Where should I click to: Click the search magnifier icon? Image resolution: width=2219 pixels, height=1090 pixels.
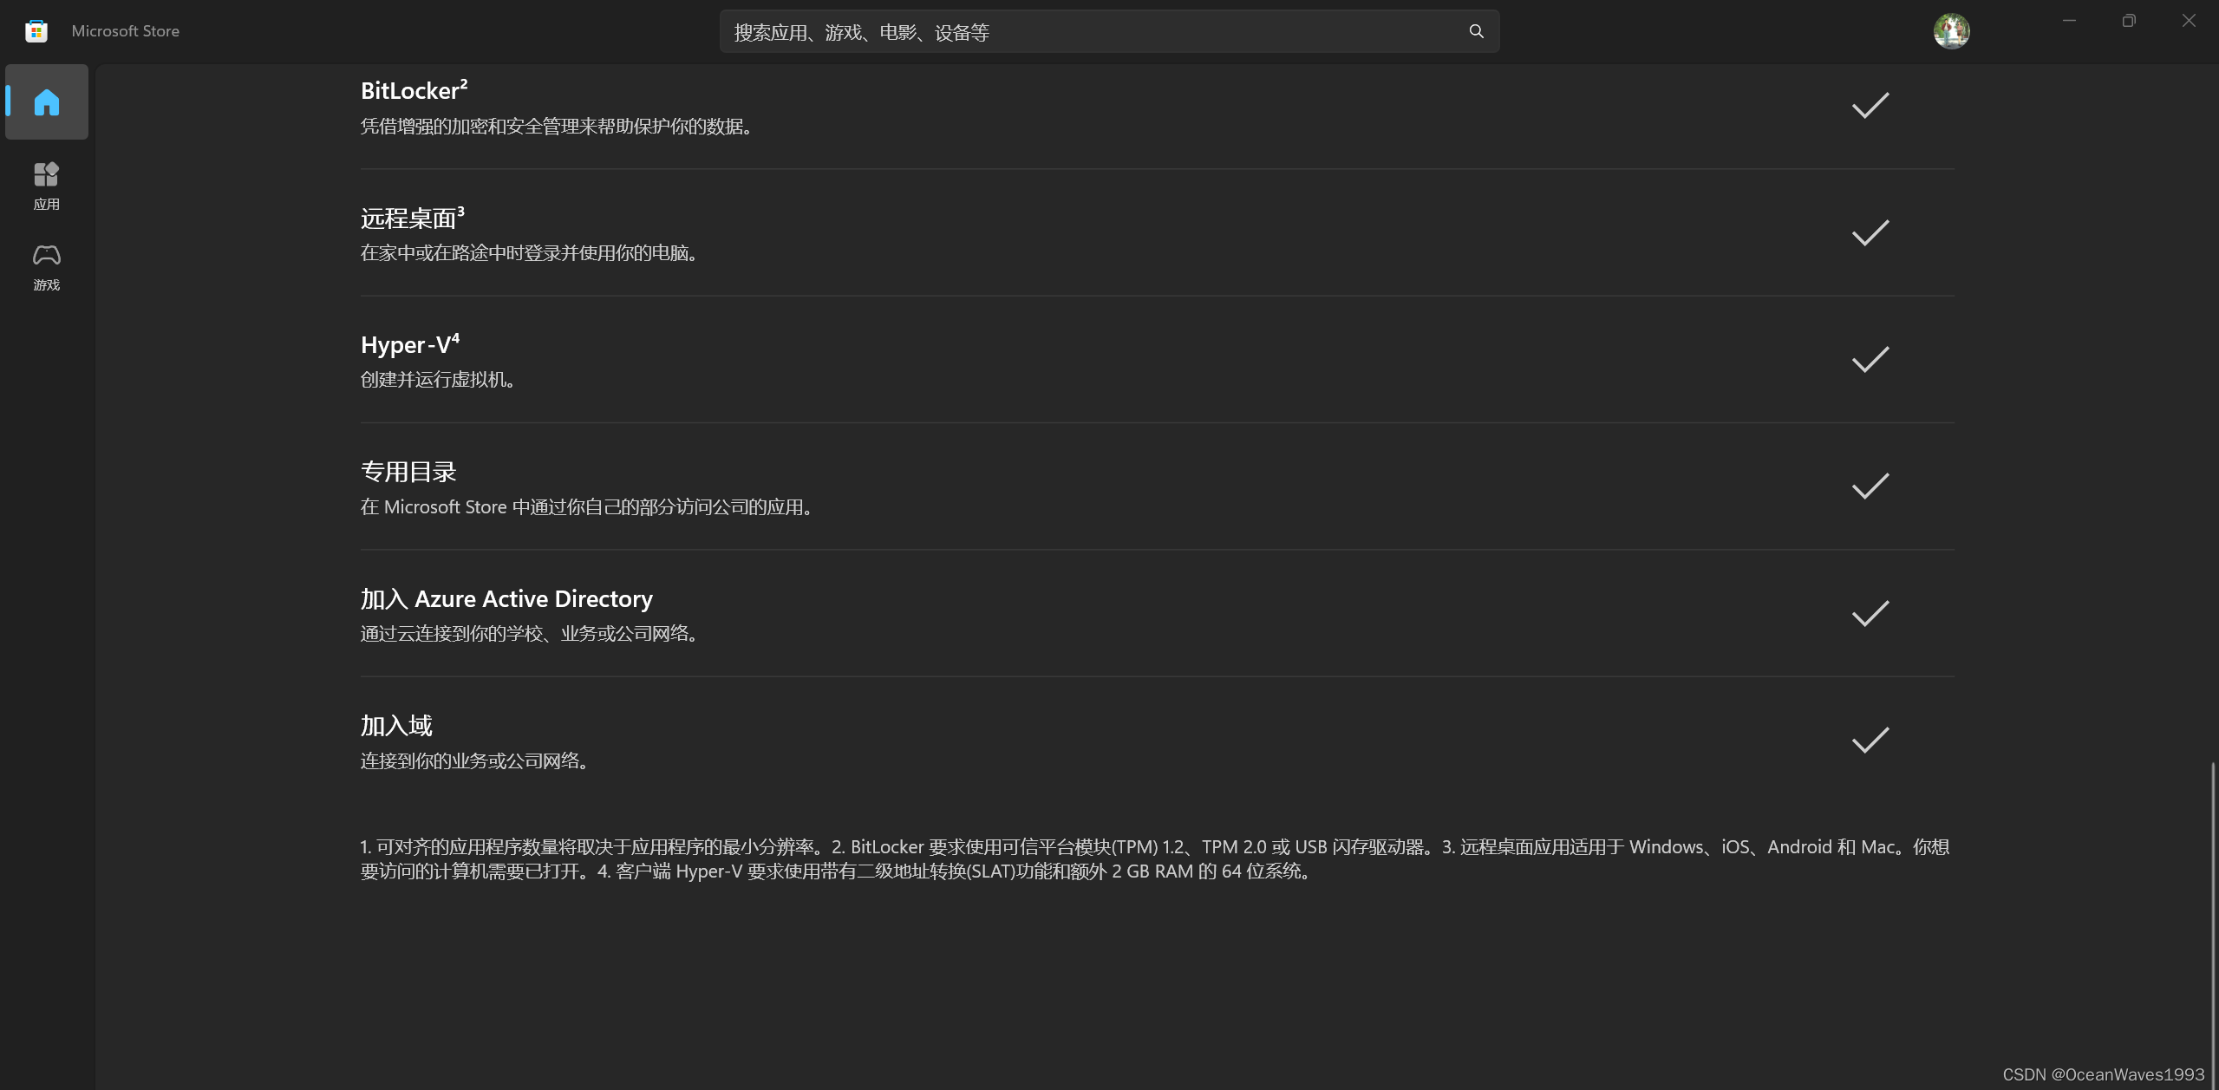coord(1476,31)
